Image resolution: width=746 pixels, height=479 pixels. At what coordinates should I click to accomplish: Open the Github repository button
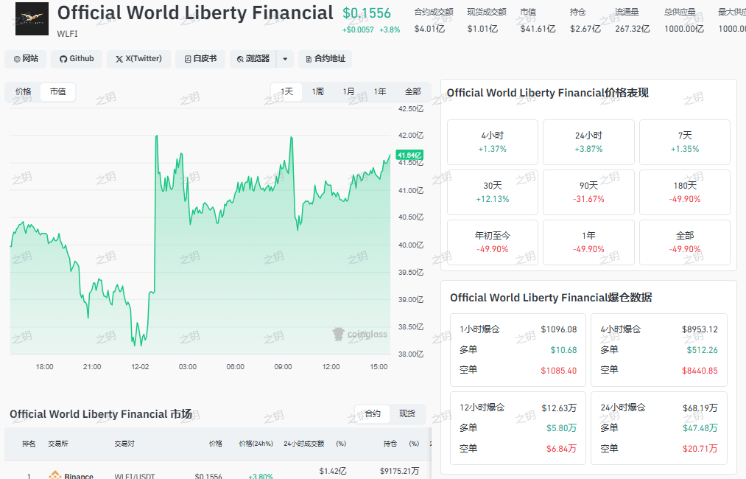point(77,59)
